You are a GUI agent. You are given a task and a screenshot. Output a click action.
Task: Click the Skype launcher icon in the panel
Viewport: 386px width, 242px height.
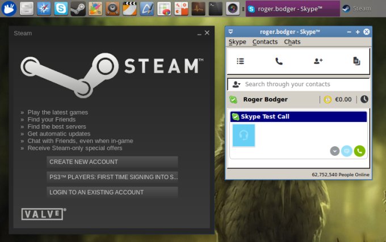(61, 9)
